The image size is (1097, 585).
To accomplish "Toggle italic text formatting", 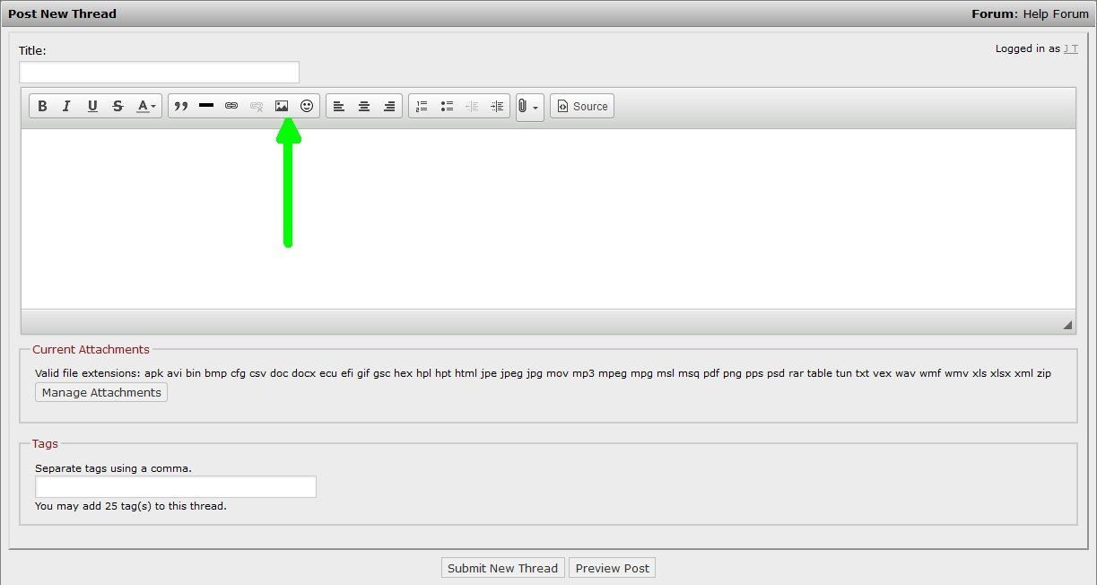I will point(66,106).
